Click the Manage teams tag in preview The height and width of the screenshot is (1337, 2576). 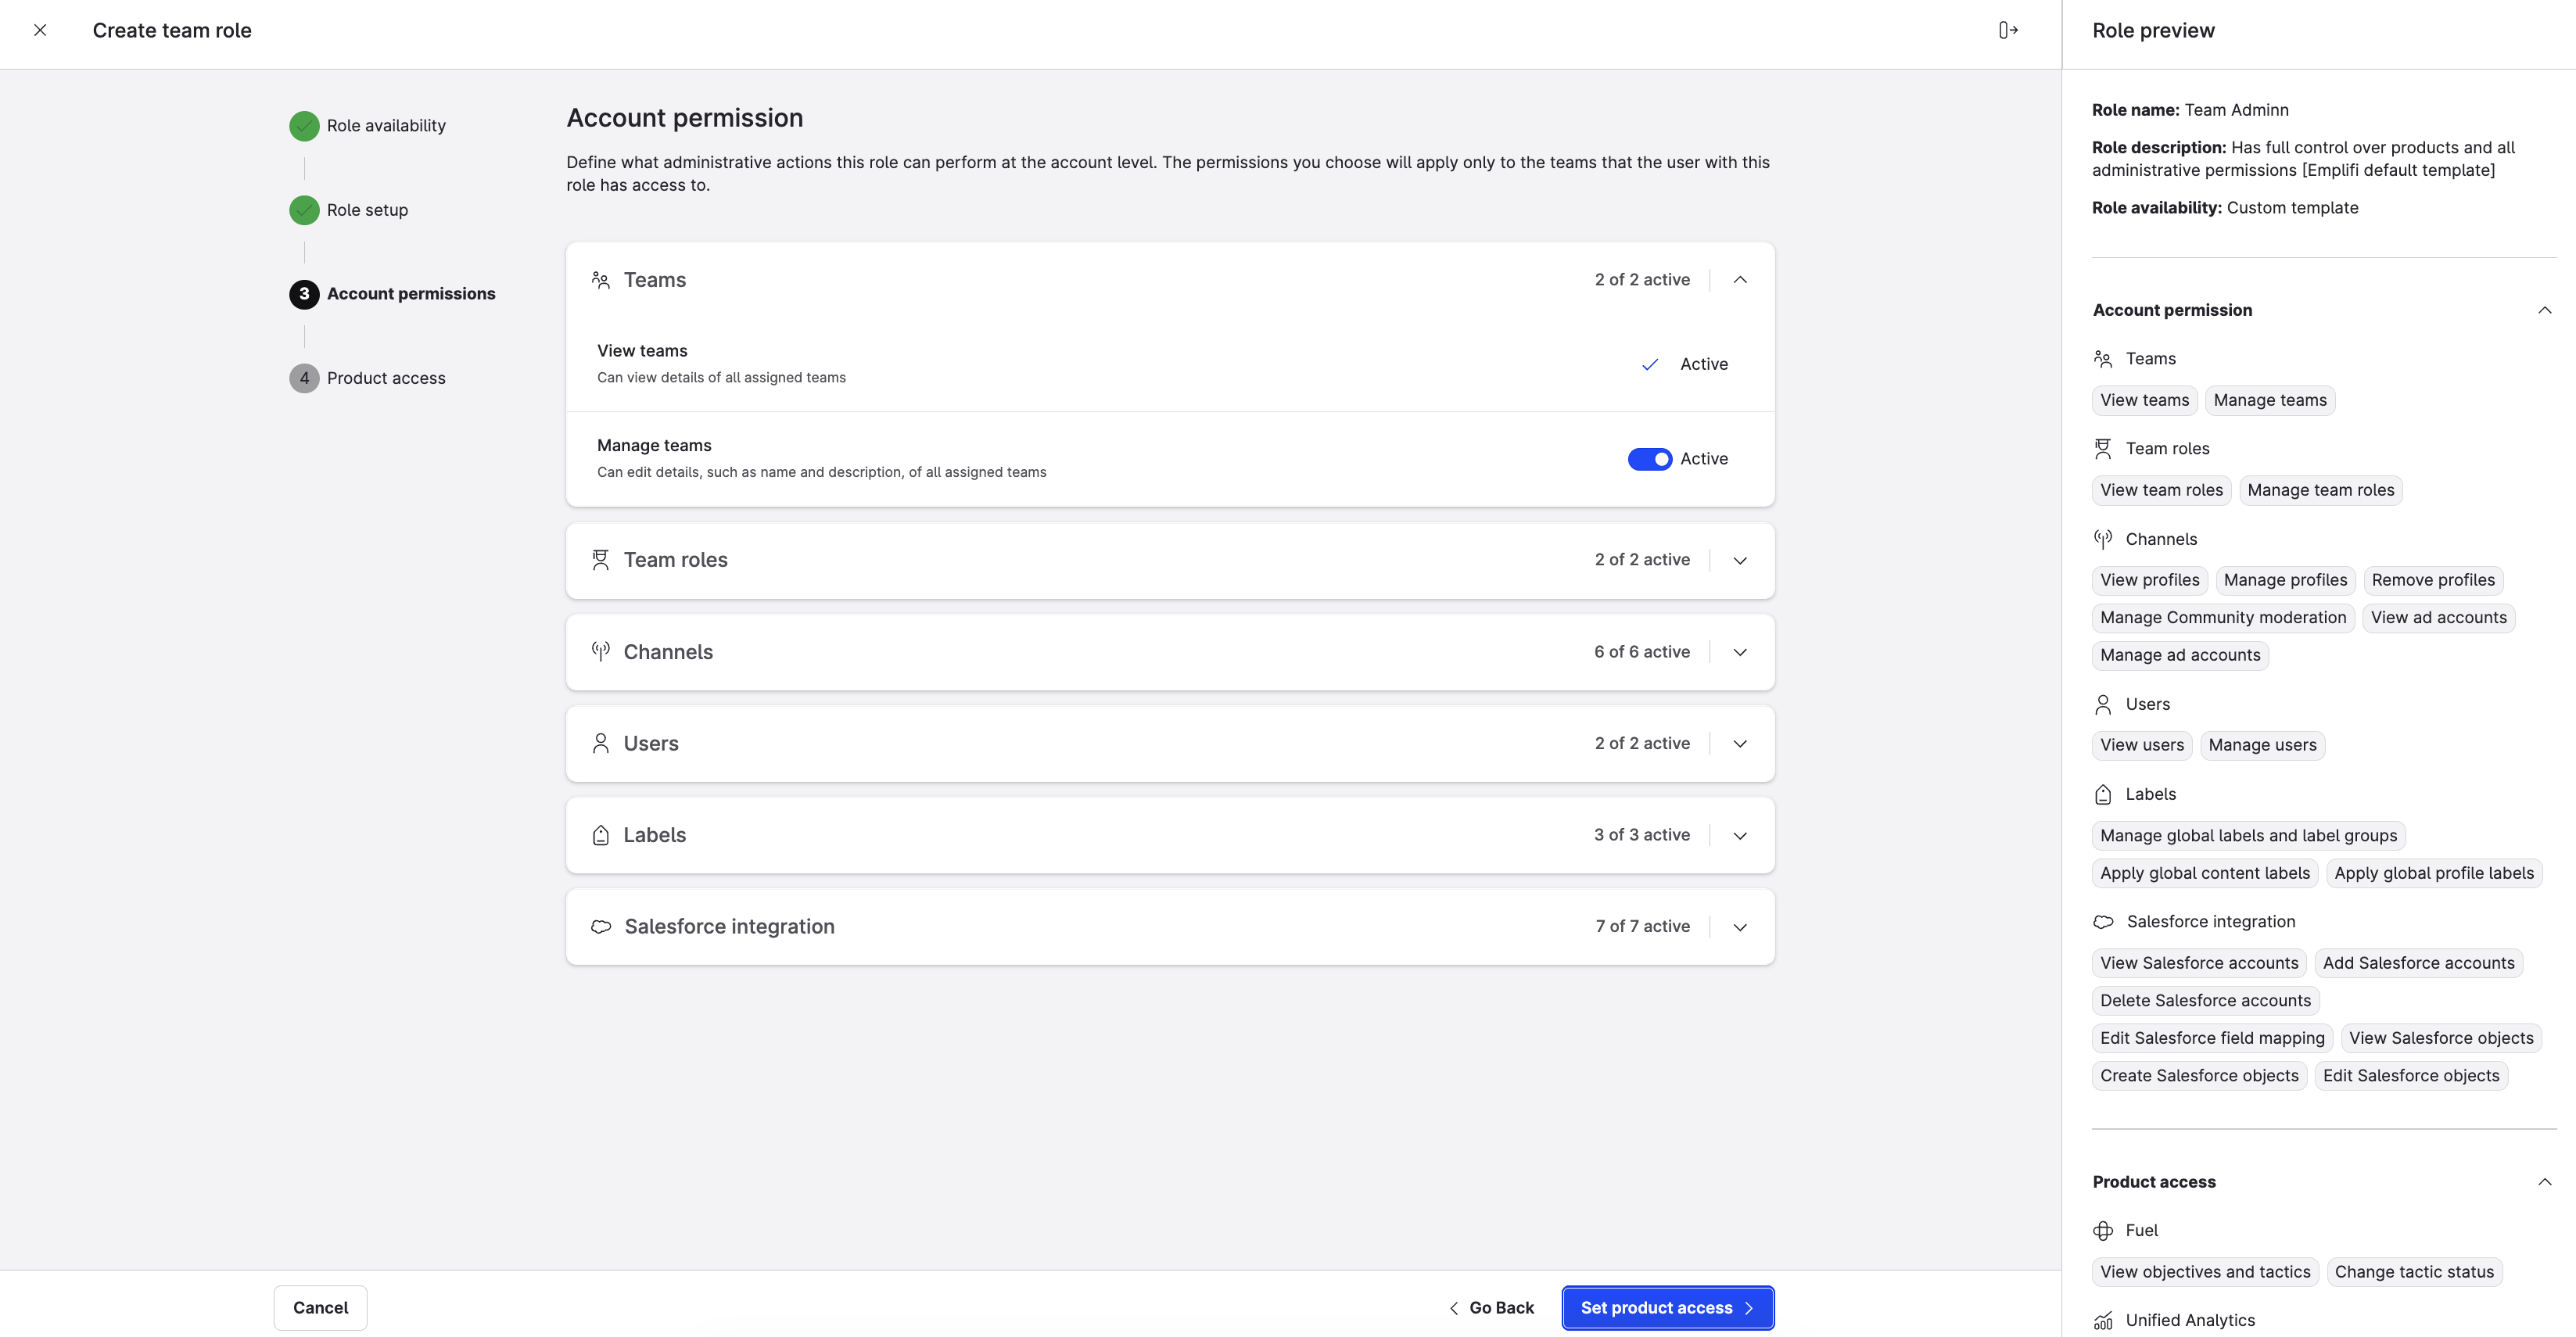[x=2270, y=401]
